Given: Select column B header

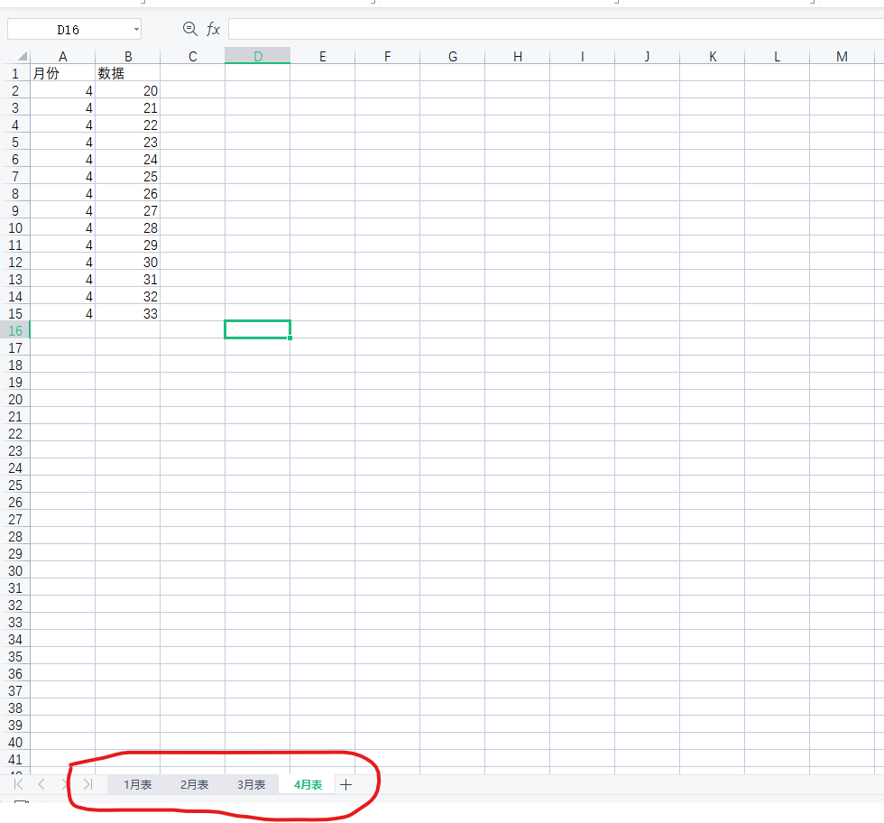Looking at the screenshot, I should pos(128,57).
